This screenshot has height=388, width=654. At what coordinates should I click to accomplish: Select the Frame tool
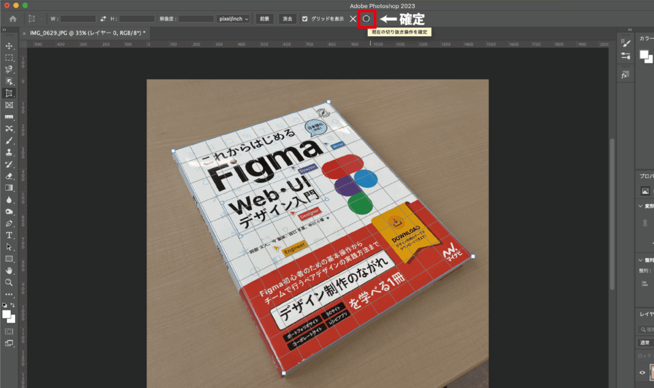click(x=9, y=105)
